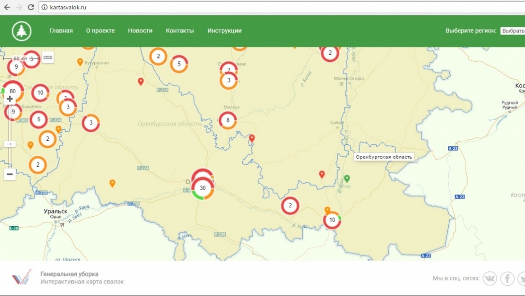Open the Главная menu item

61,31
